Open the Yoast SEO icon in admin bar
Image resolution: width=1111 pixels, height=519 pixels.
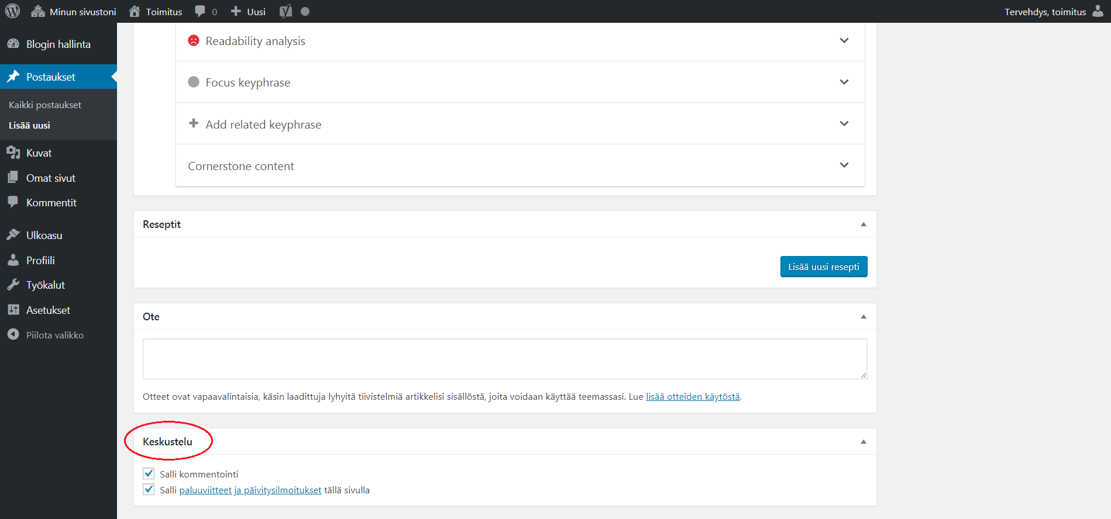[x=286, y=11]
